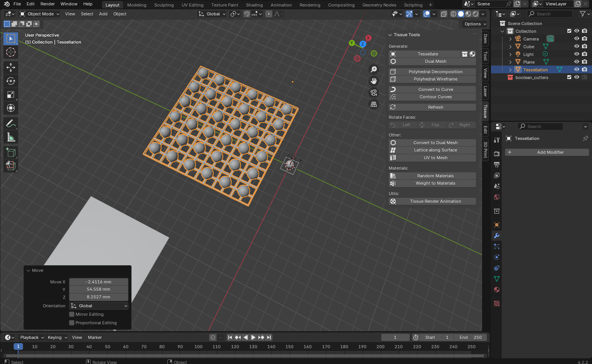Open Orientation dropdown in Move panel
Viewport: 592px width, 364px height.
99,306
